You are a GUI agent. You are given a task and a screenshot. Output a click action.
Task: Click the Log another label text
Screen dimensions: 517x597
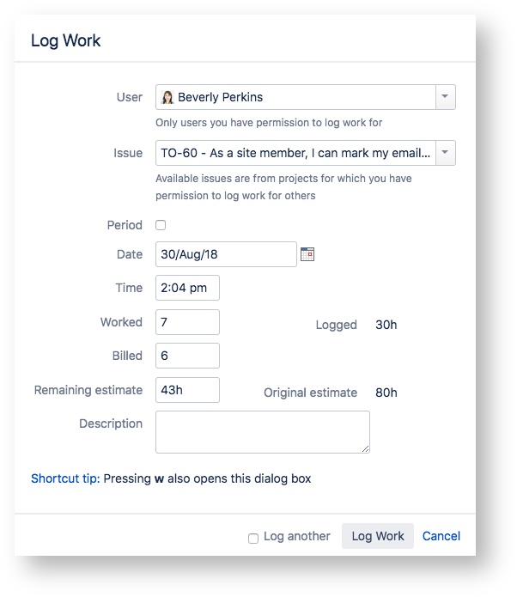pos(296,536)
